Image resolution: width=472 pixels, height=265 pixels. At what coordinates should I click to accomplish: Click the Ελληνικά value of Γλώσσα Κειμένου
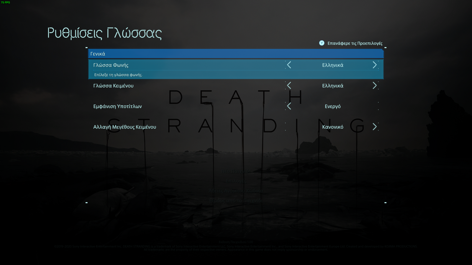333,86
